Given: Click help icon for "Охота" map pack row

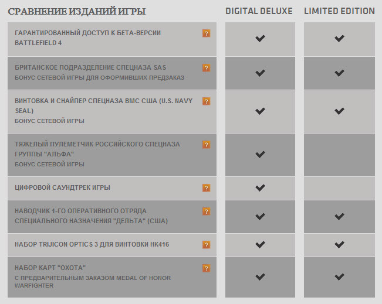Looking at the screenshot, I should (x=206, y=268).
